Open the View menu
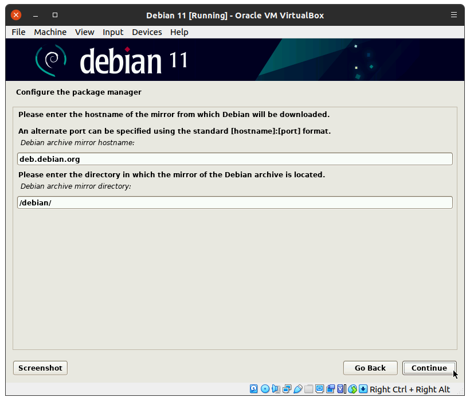This screenshot has height=401, width=470. coord(84,32)
